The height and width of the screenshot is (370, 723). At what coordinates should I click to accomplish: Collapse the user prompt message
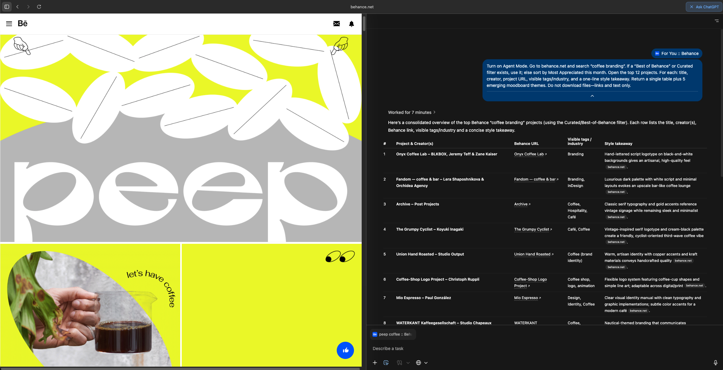(x=592, y=96)
